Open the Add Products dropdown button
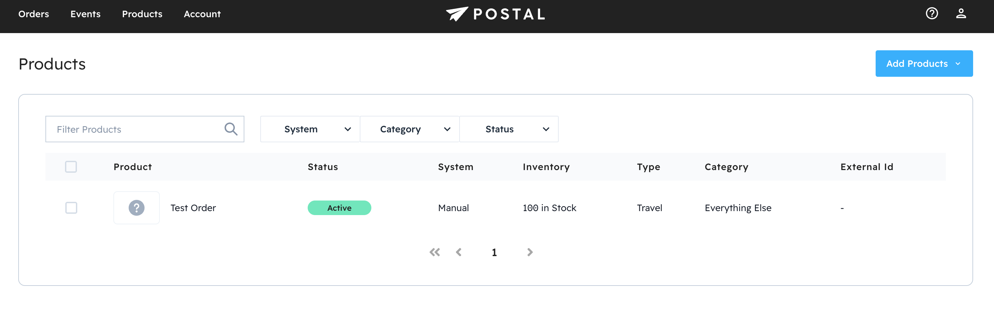 [x=924, y=64]
